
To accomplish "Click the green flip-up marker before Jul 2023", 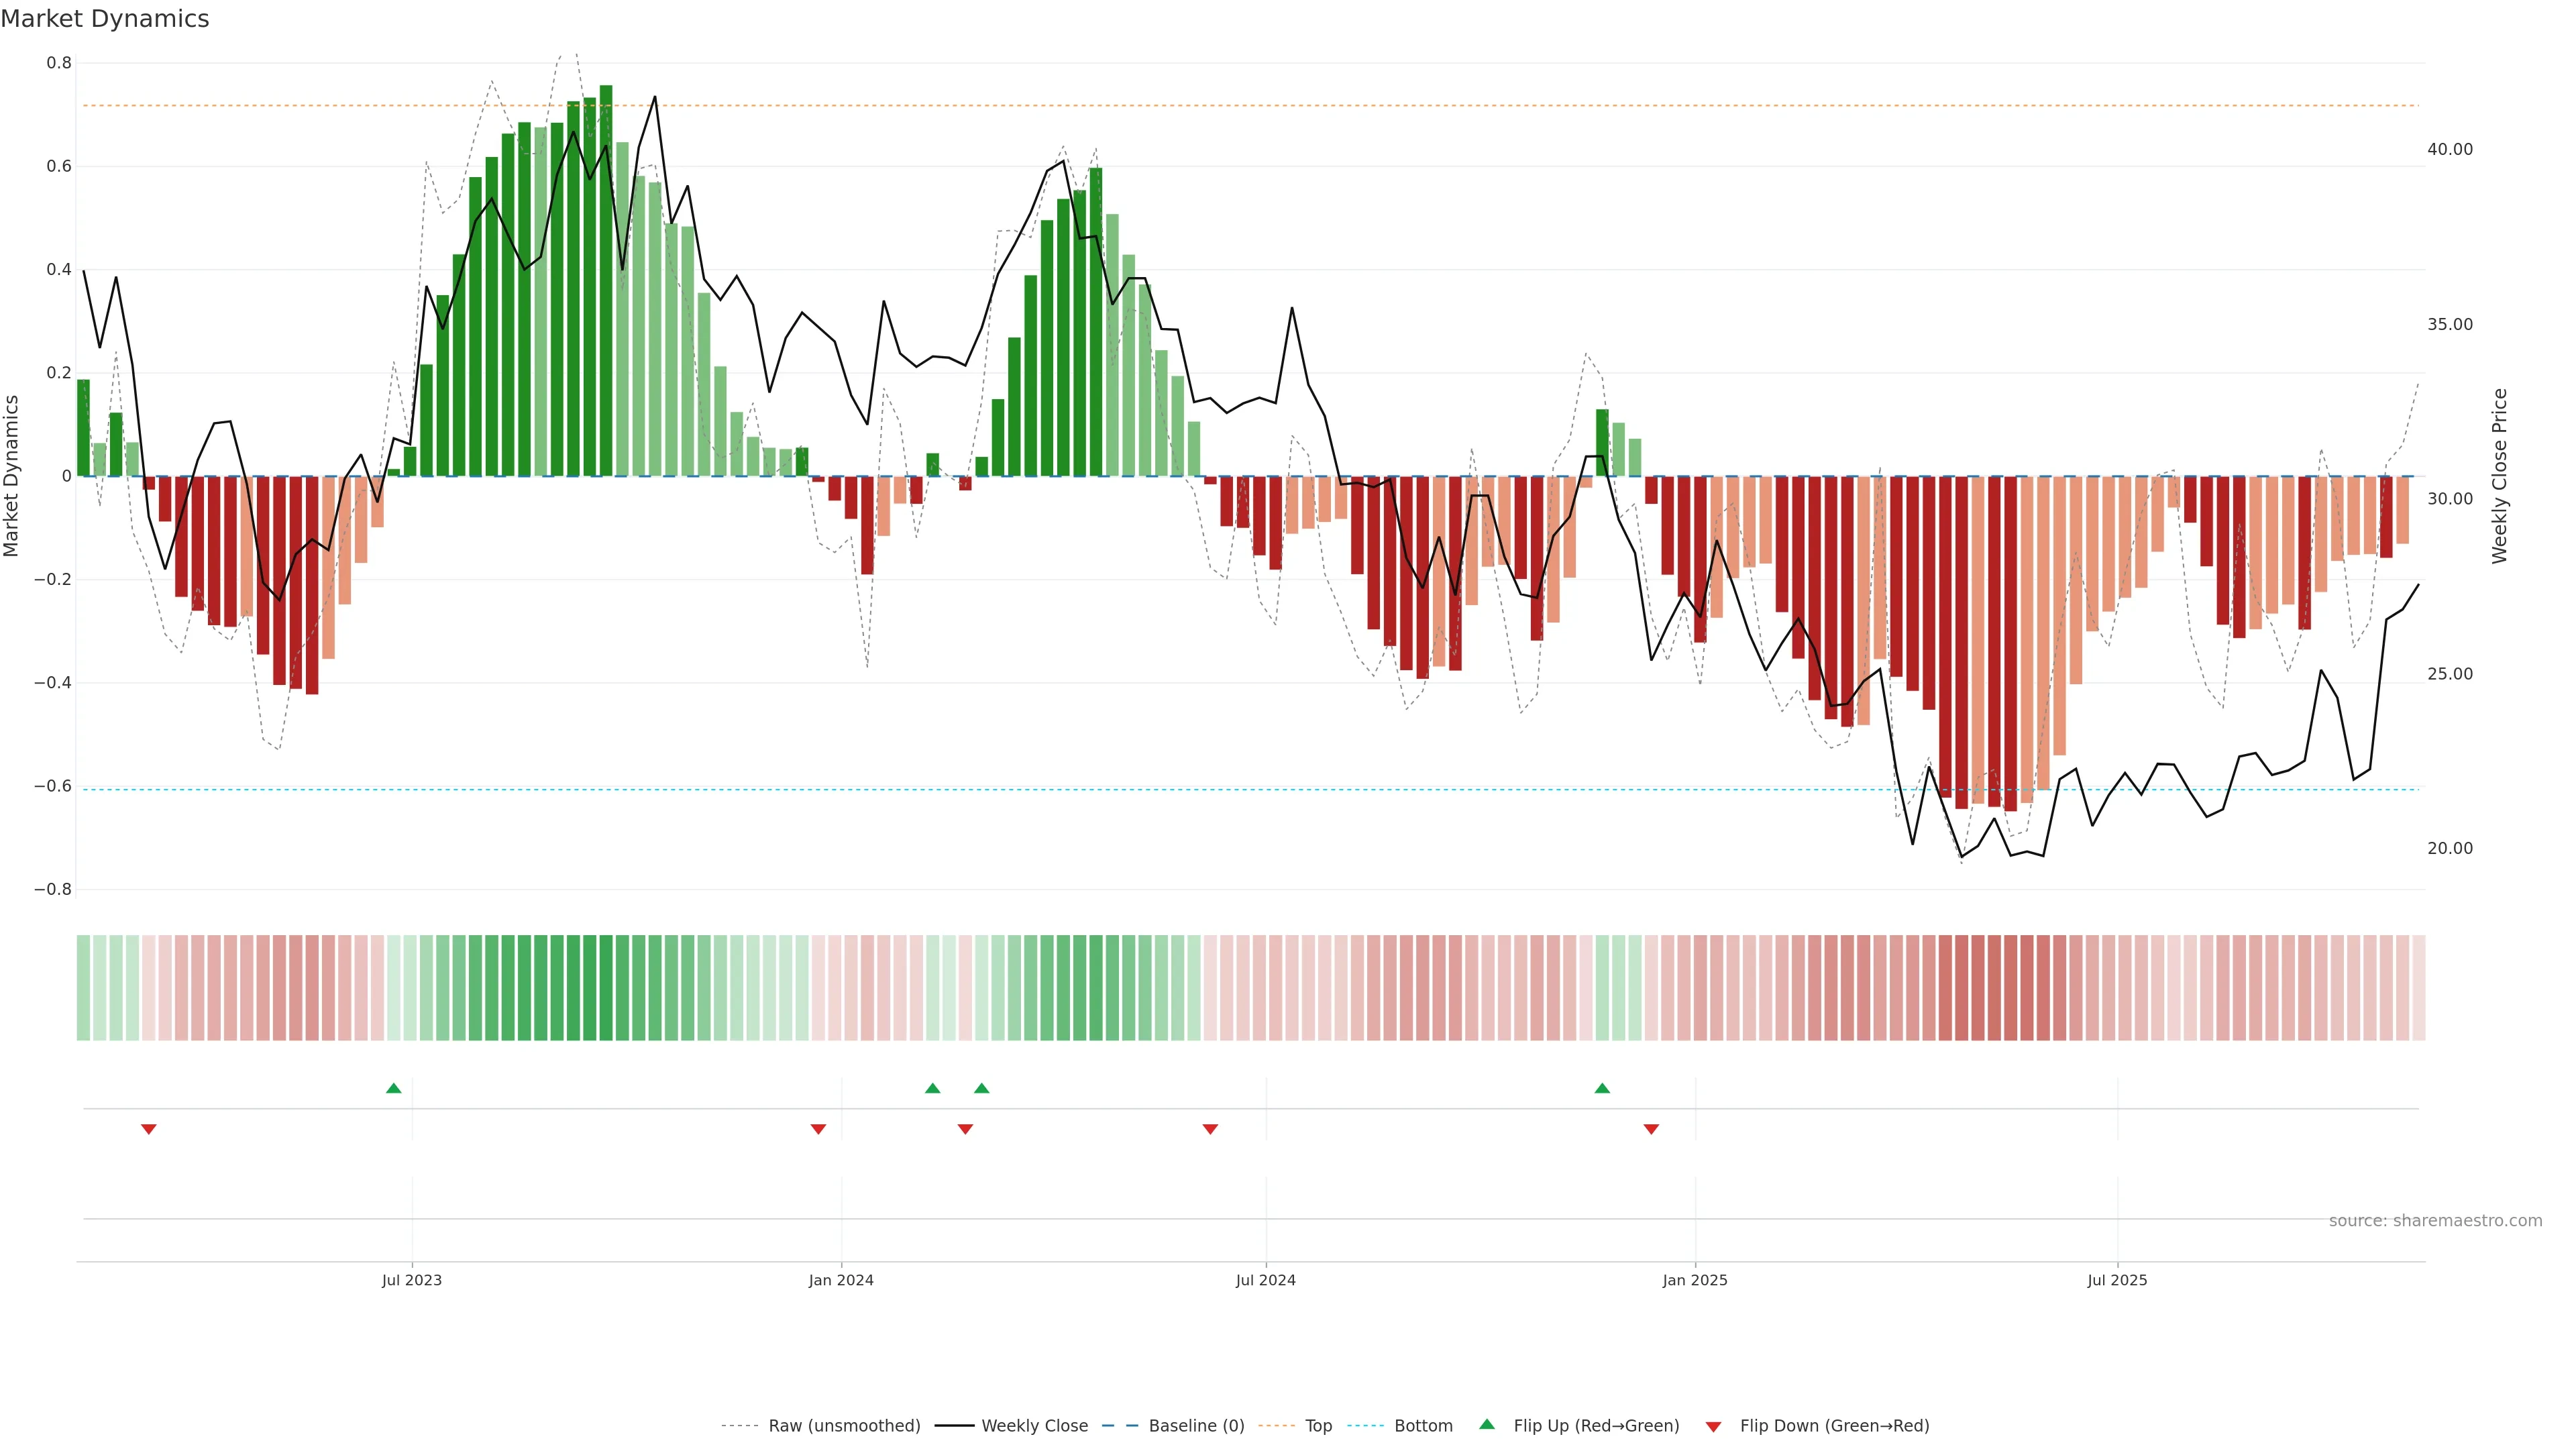I will [x=393, y=1088].
